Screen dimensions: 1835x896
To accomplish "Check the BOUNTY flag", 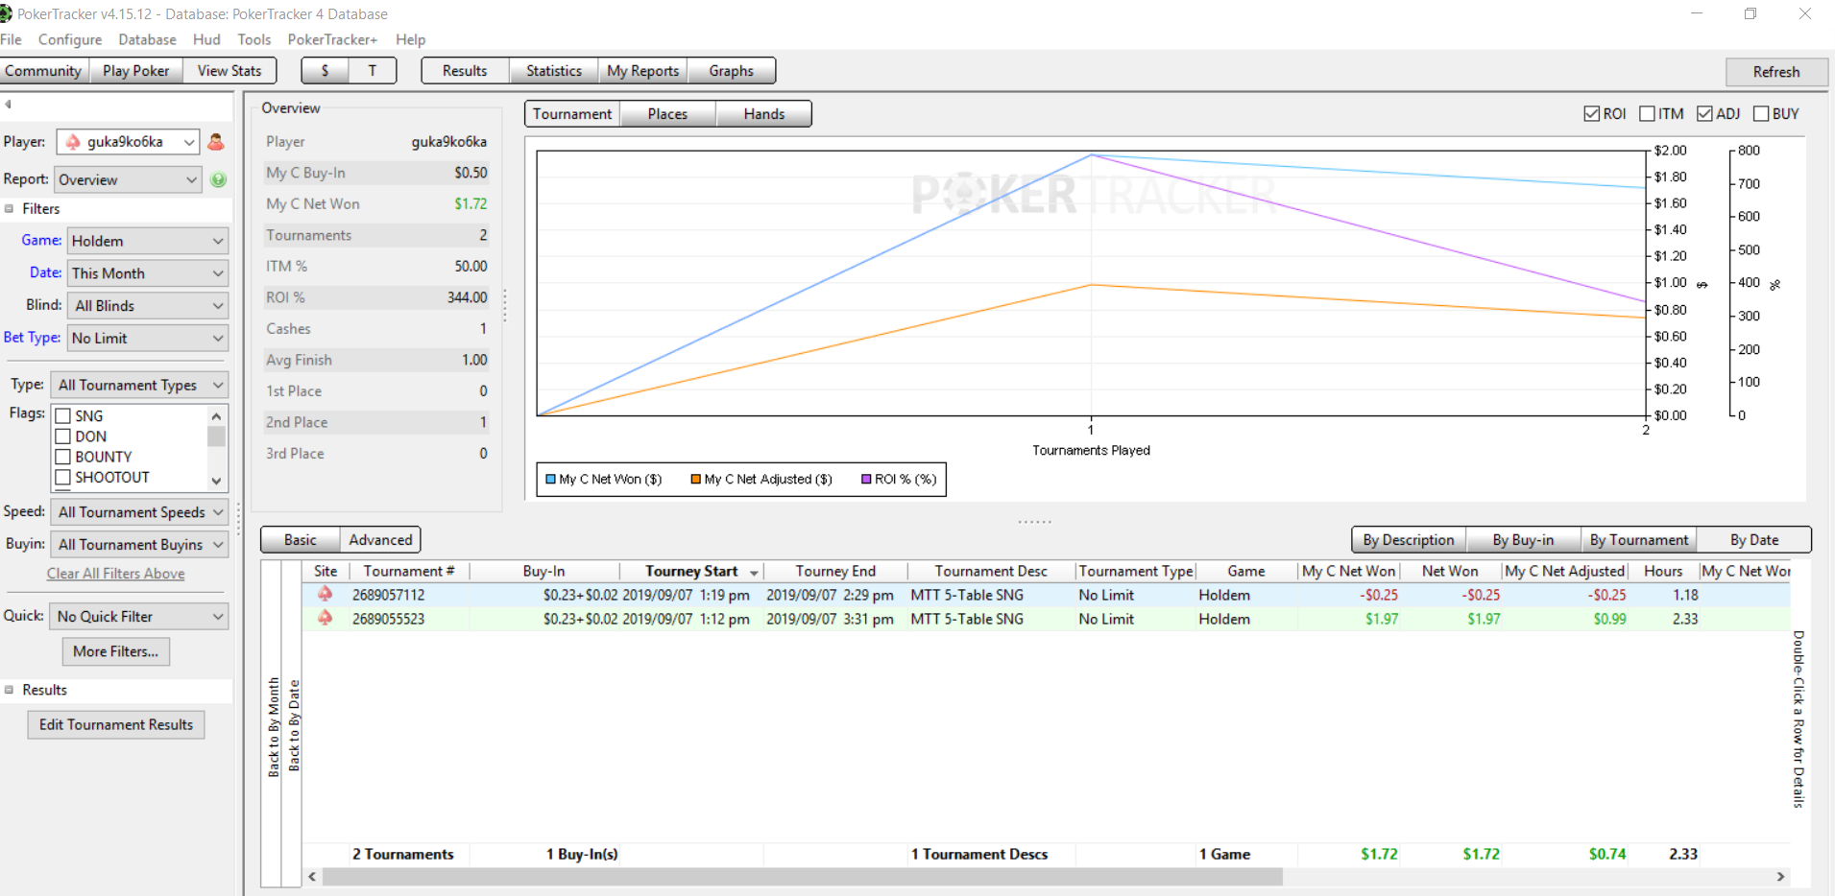I will click(63, 457).
